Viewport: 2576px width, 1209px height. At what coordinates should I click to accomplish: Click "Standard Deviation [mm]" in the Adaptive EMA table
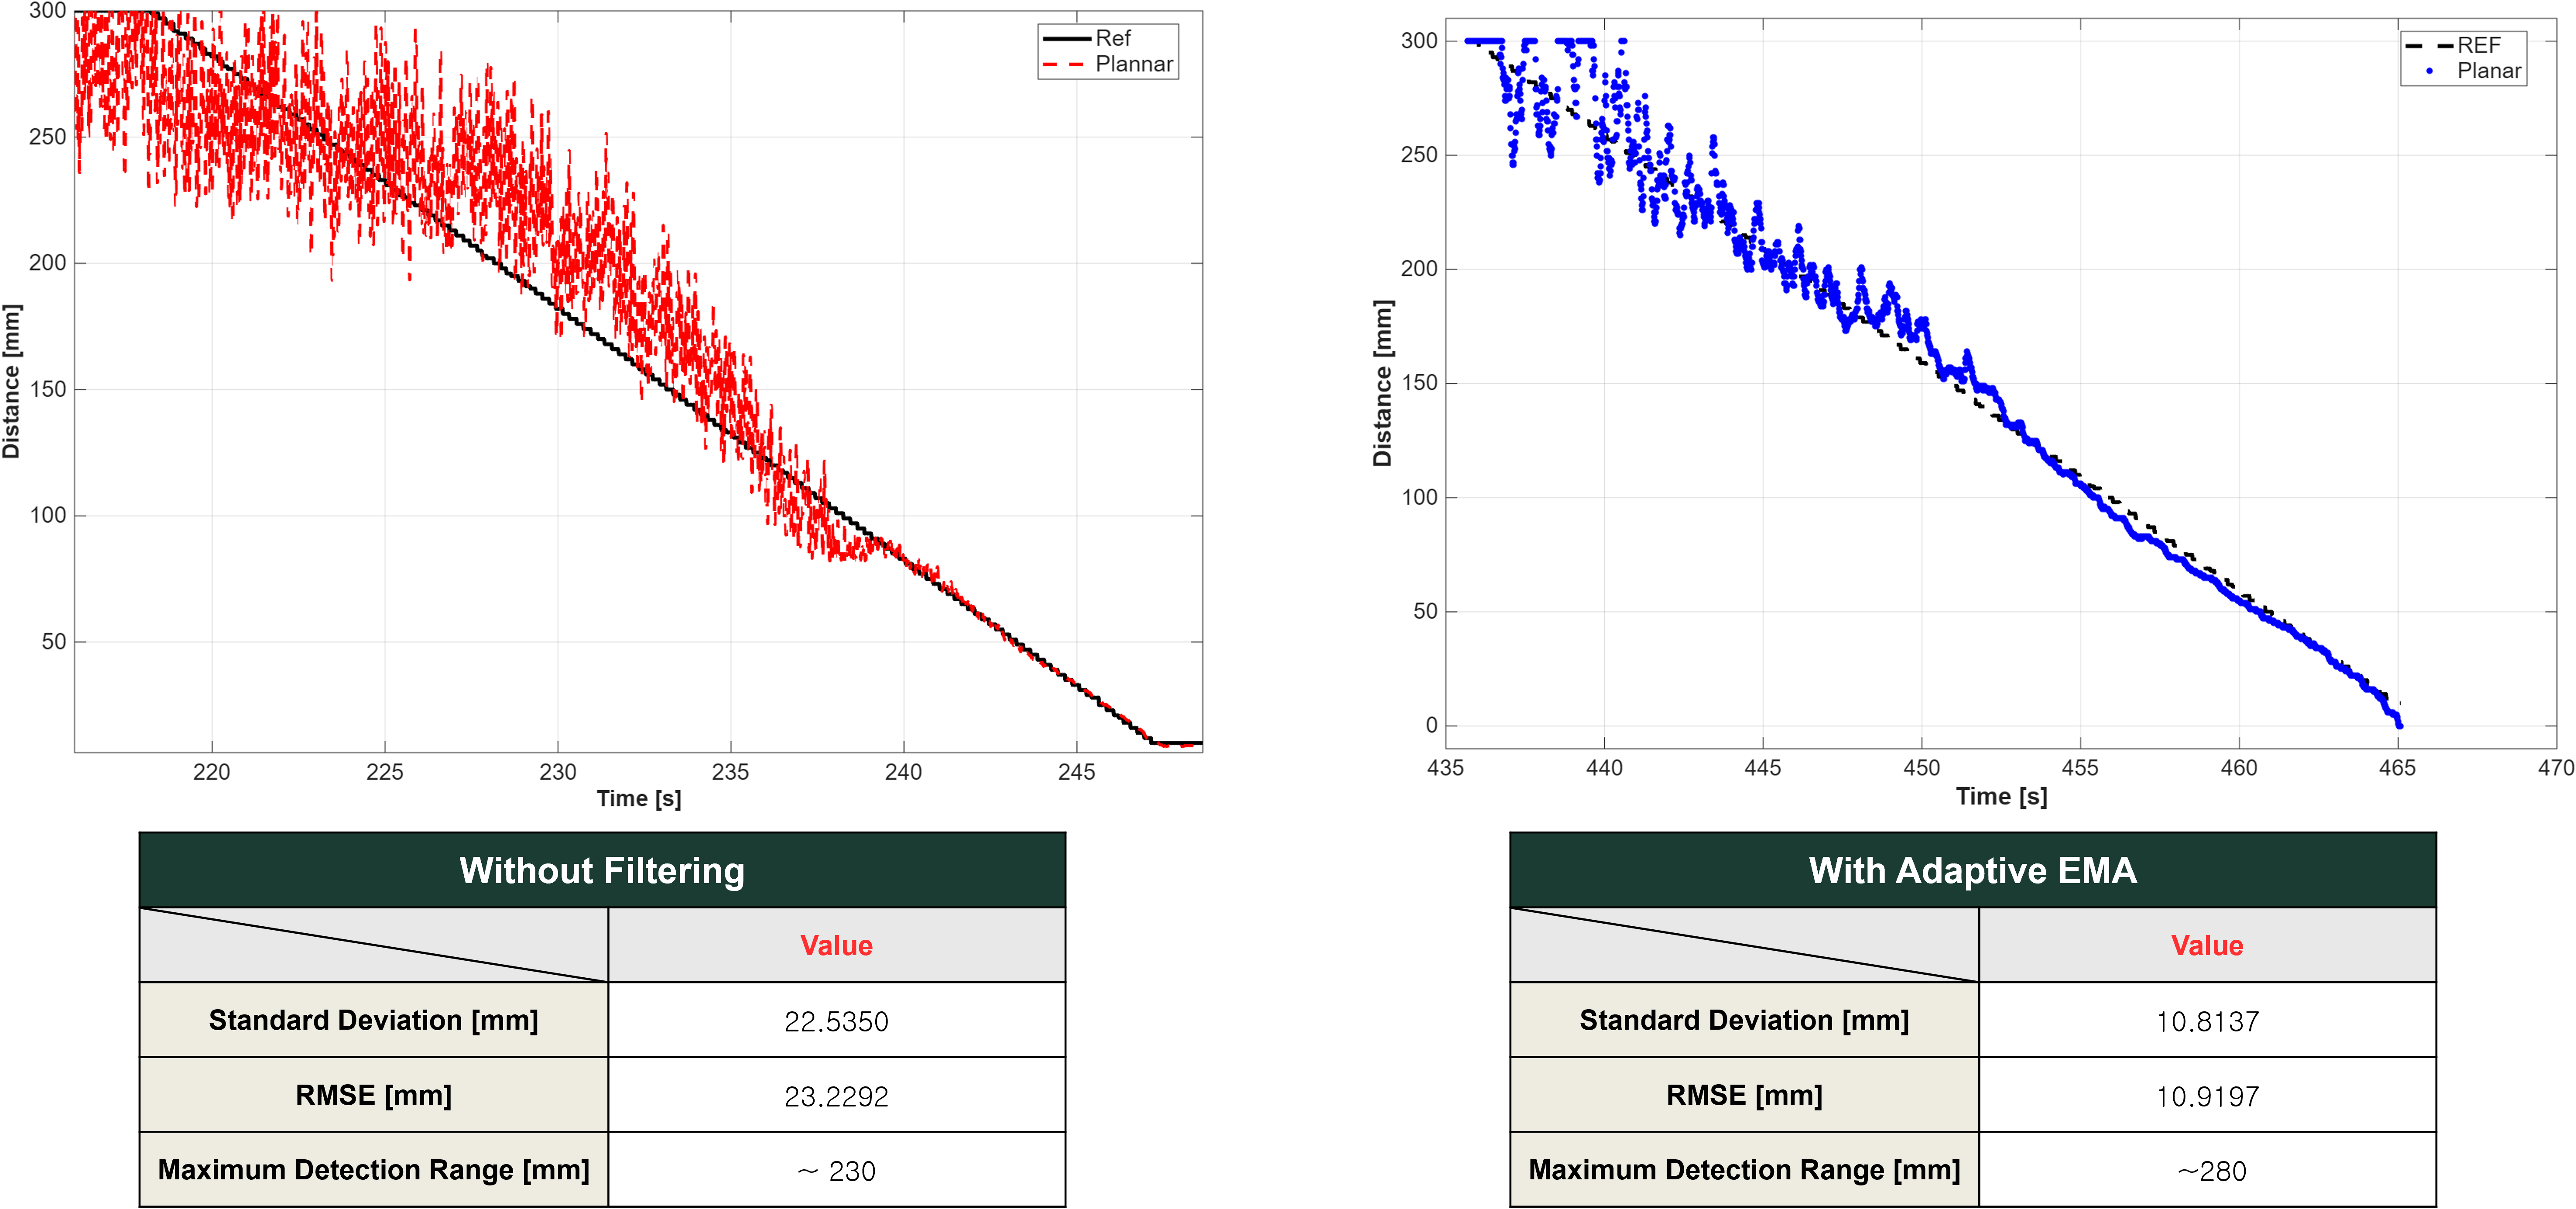point(1744,1020)
